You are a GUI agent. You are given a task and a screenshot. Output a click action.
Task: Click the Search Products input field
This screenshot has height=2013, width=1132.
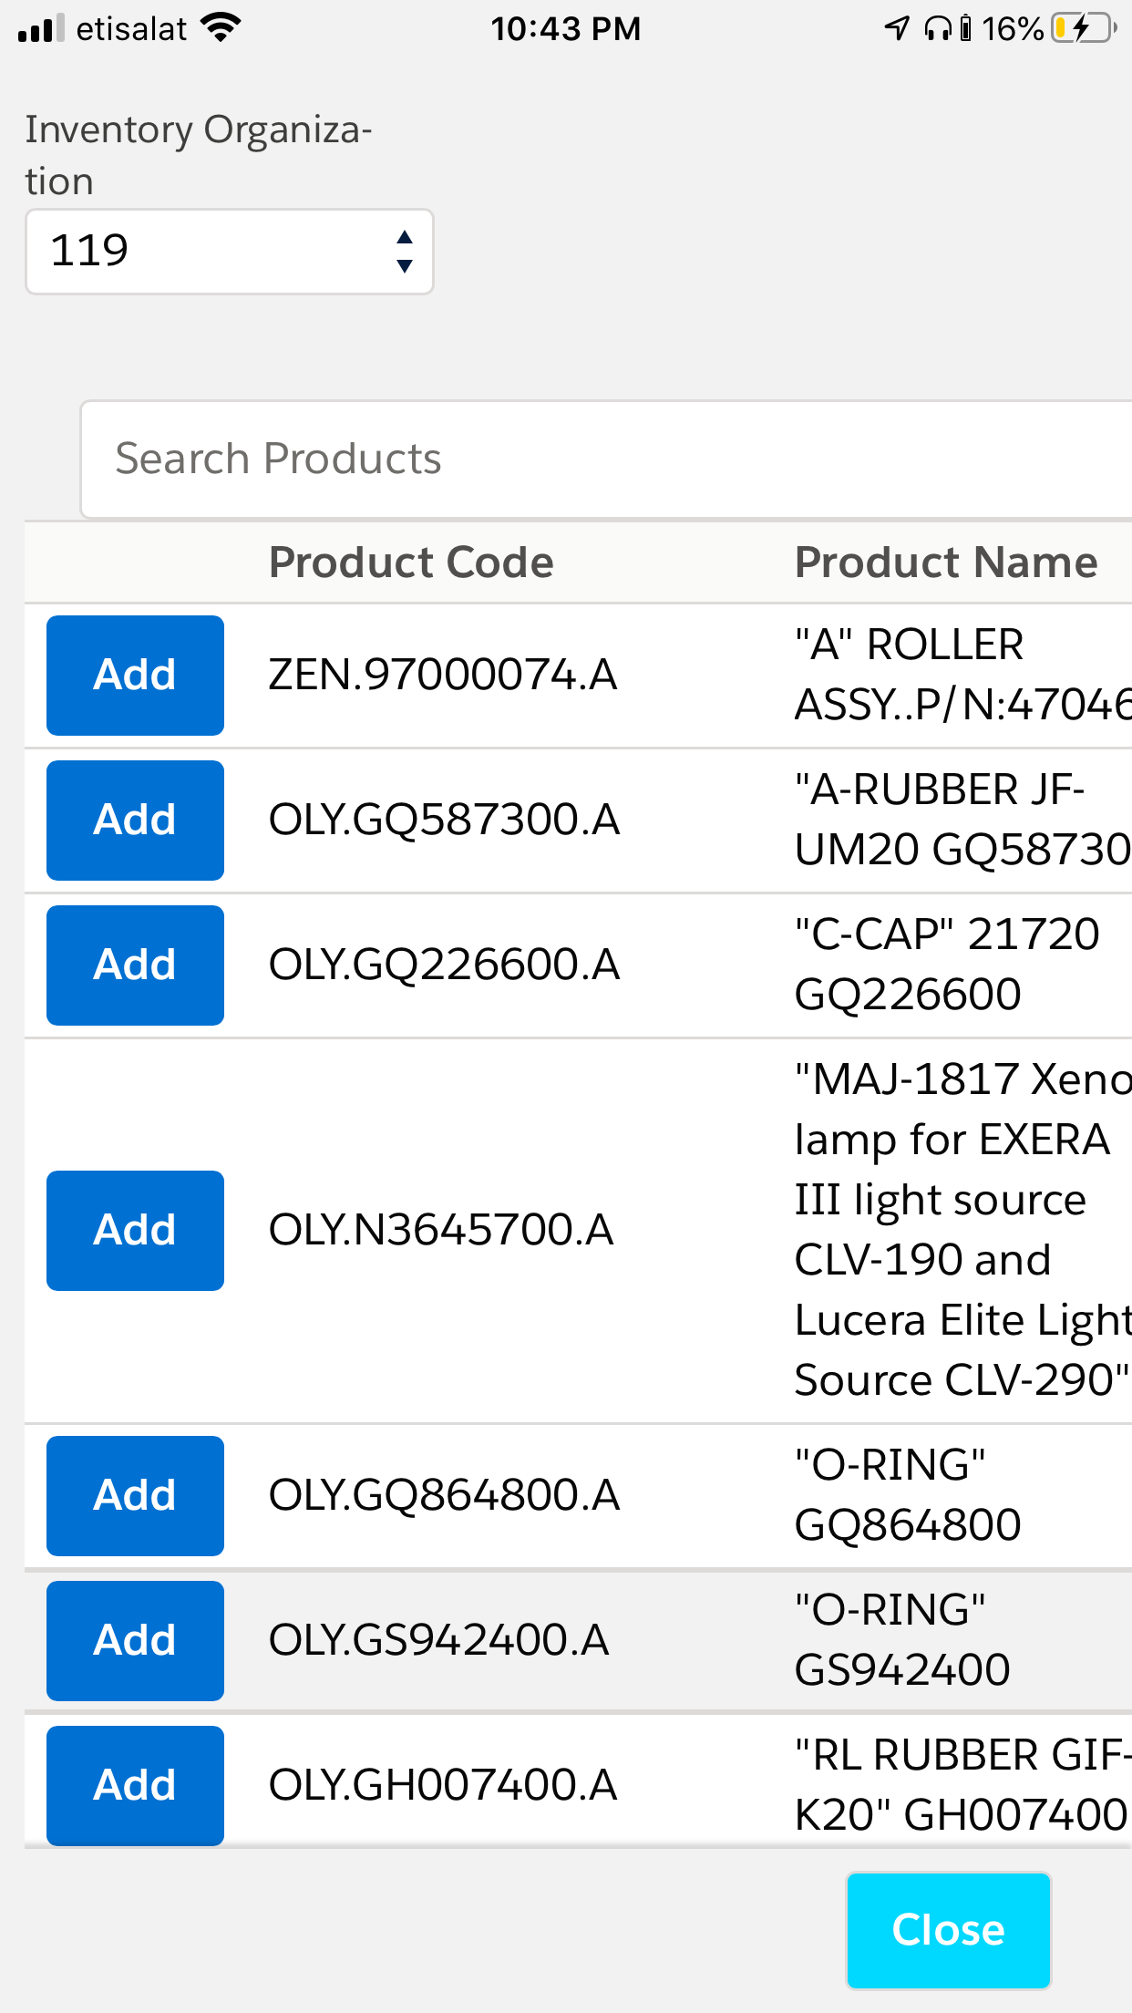(606, 459)
